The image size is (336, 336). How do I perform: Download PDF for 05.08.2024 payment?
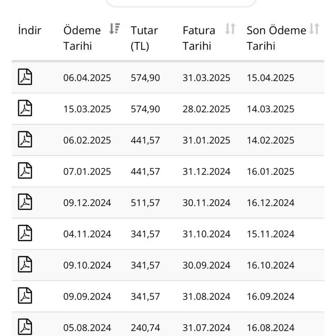[25, 327]
